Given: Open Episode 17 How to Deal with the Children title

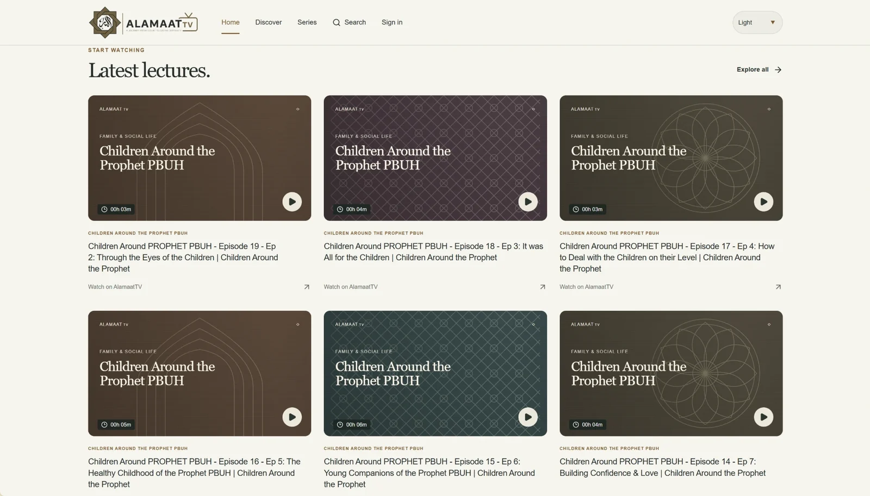Looking at the screenshot, I should click(667, 258).
